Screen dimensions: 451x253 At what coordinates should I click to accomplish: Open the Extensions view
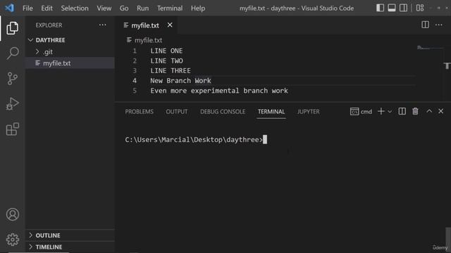pyautogui.click(x=13, y=129)
